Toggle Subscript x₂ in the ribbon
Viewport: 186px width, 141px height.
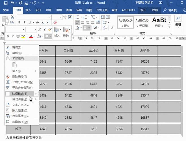pyautogui.click(x=43, y=23)
